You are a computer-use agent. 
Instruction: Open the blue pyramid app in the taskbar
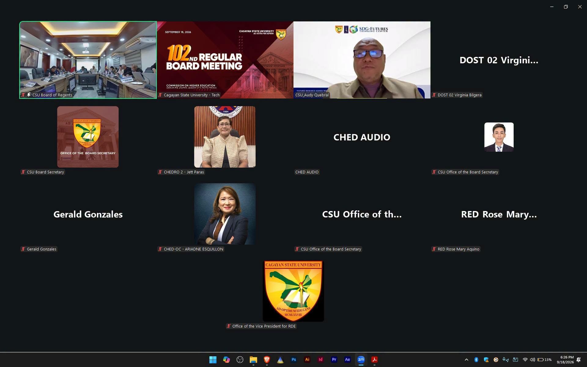point(280,360)
